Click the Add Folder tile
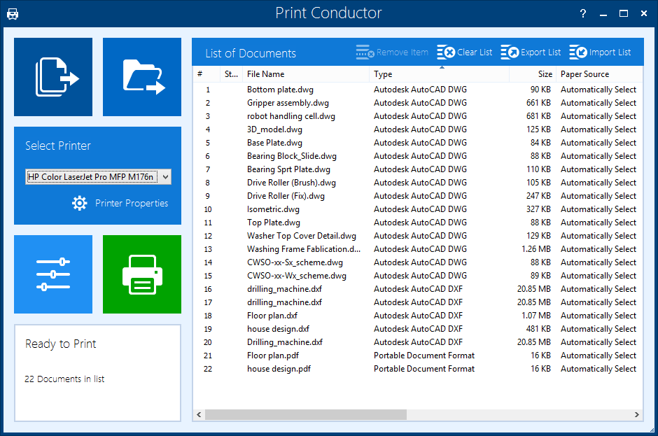This screenshot has height=436, width=658. [x=142, y=77]
